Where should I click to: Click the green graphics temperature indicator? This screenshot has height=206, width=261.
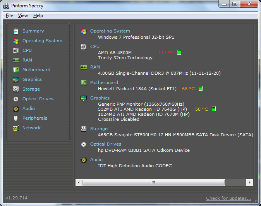coord(213,109)
